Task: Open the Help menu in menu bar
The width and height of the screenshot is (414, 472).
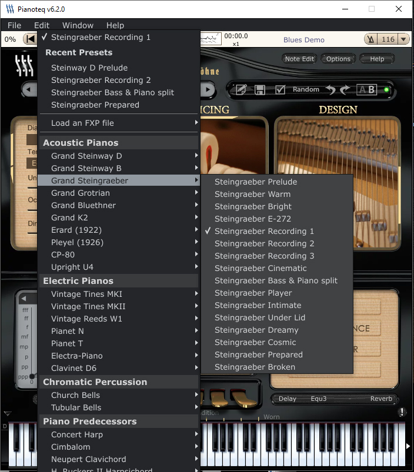Action: 115,25
